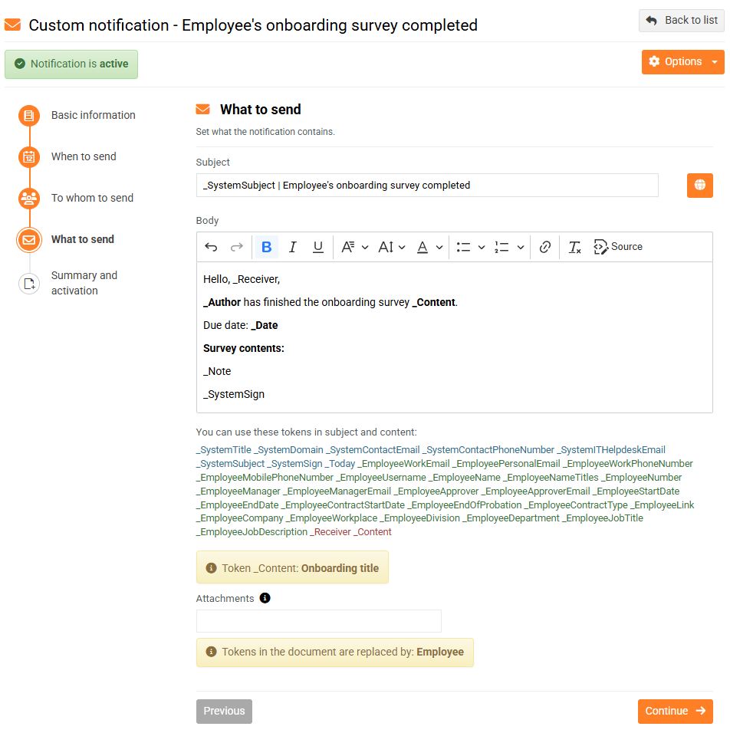Click into the Attachments input field
This screenshot has width=730, height=733.
318,621
